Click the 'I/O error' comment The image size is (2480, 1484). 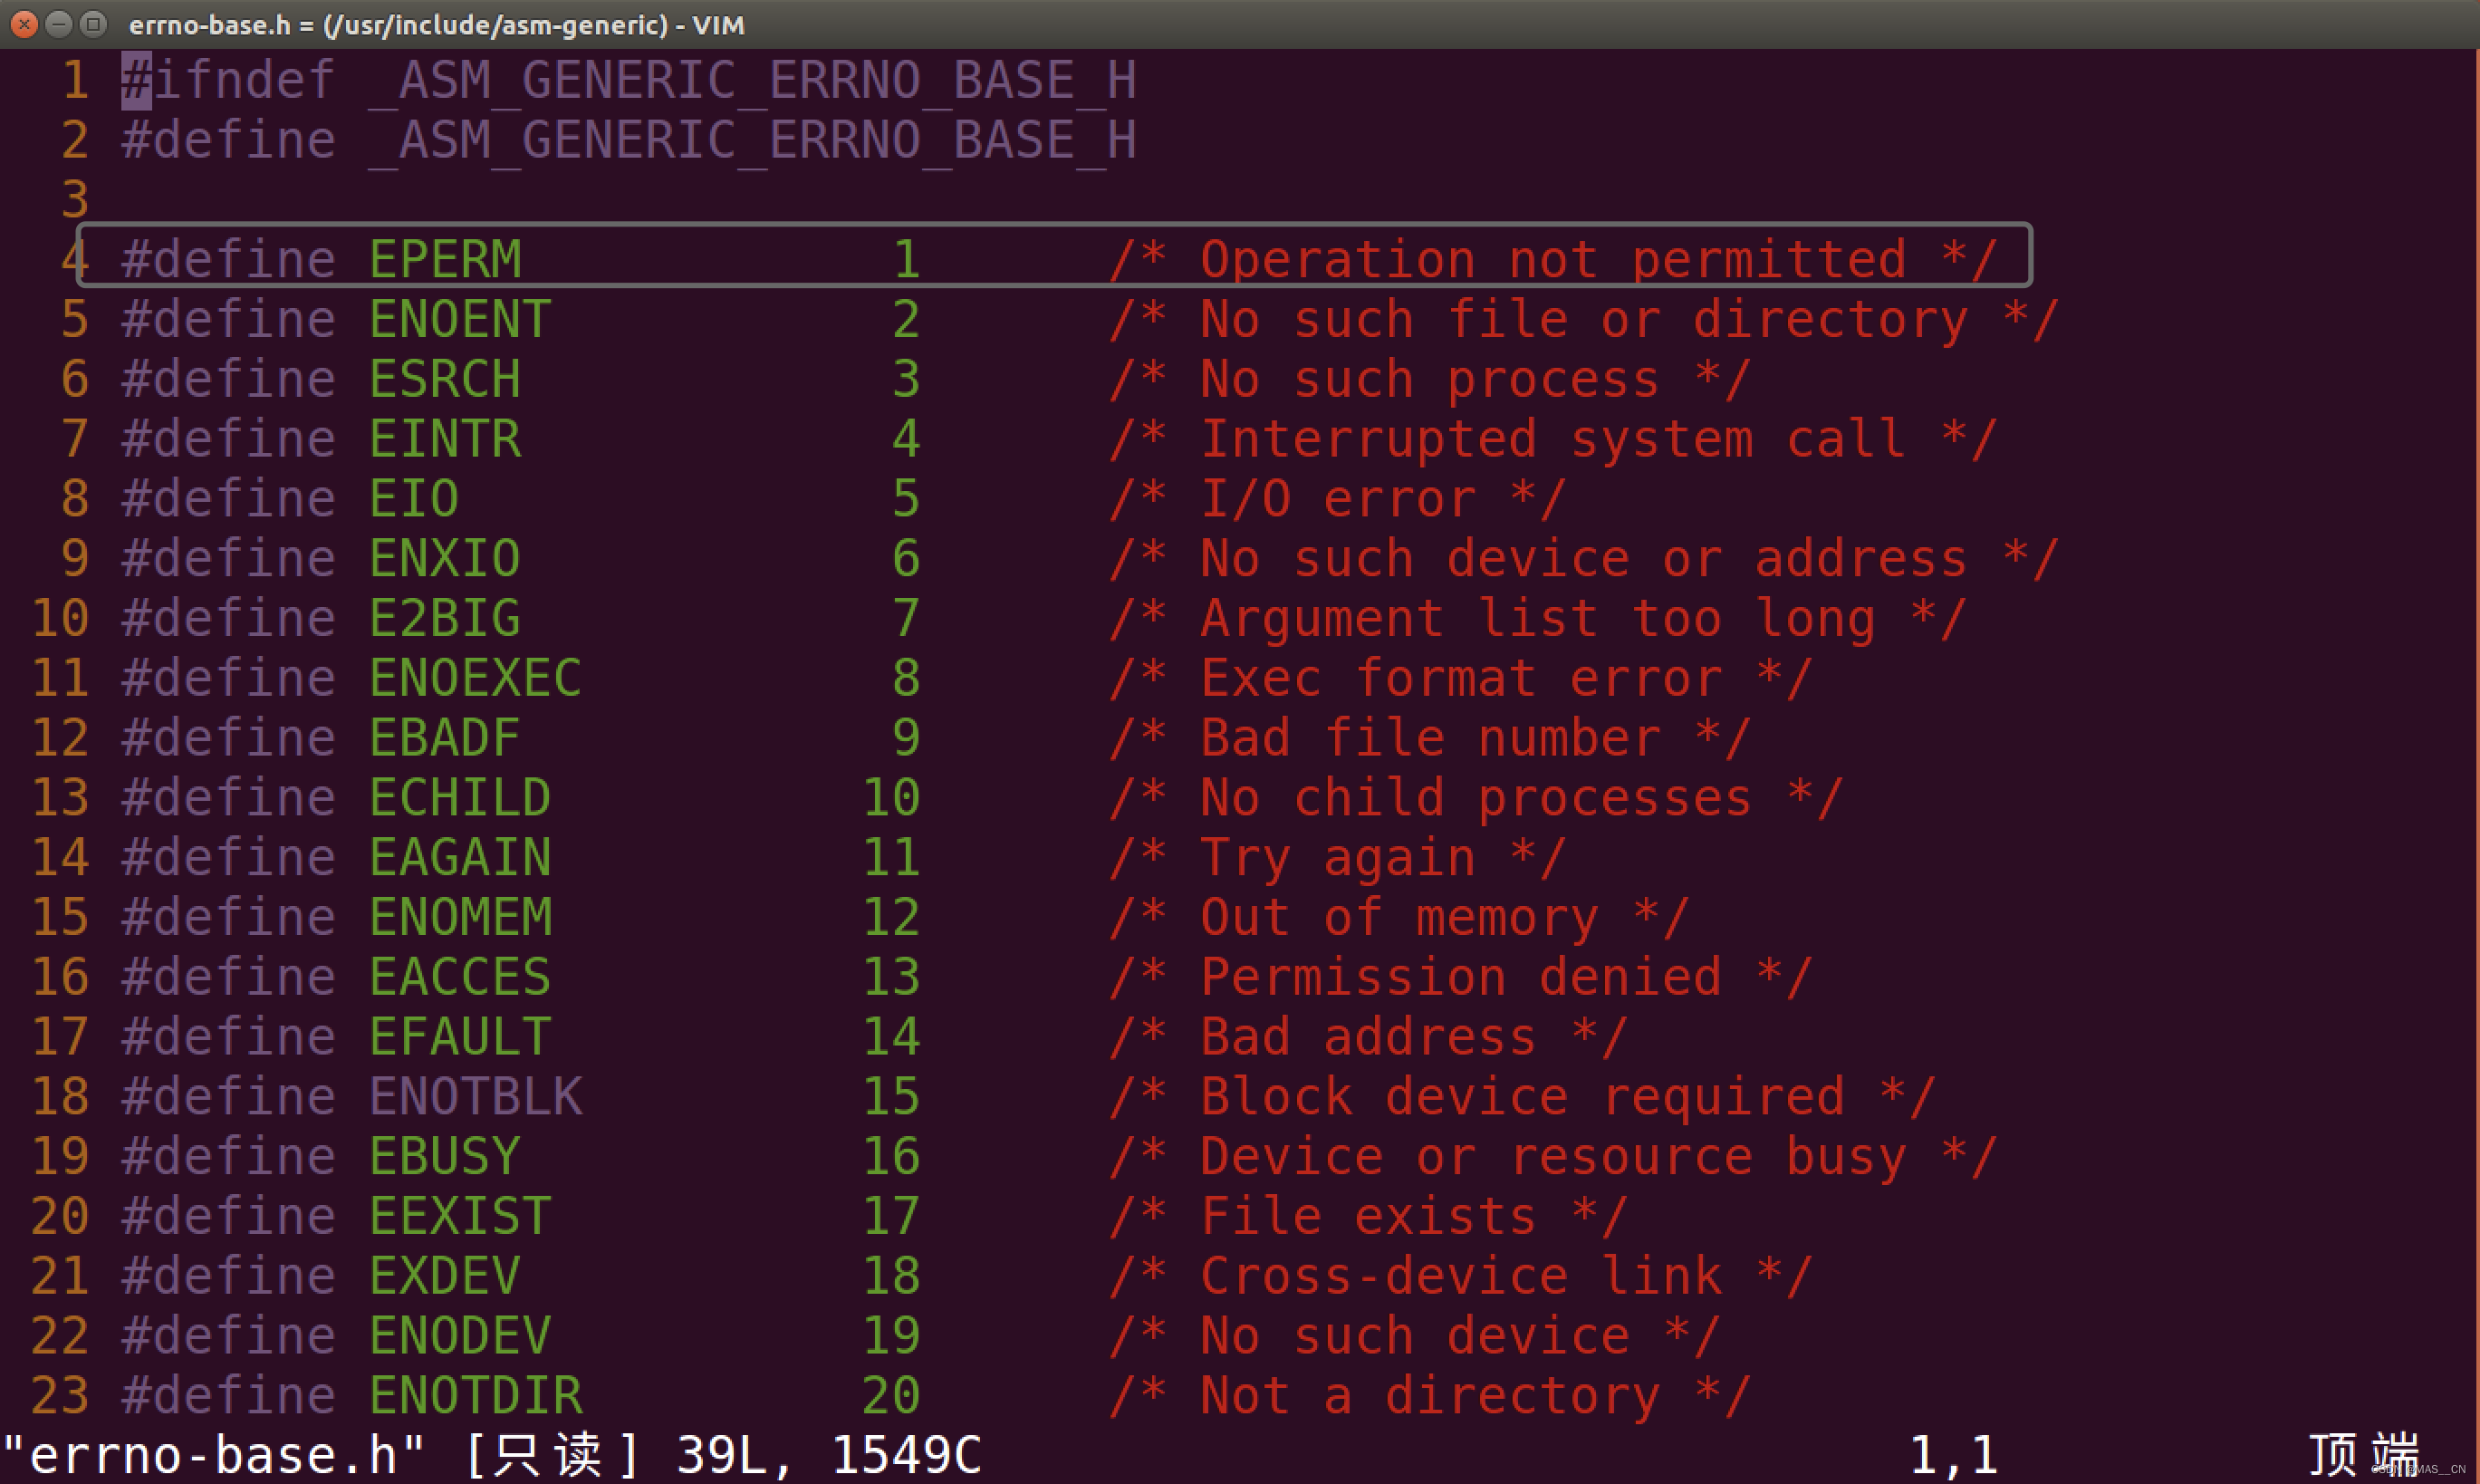pyautogui.click(x=1338, y=499)
